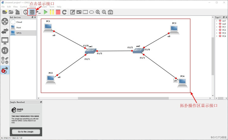Click the Add a note icon

[x=73, y=12]
